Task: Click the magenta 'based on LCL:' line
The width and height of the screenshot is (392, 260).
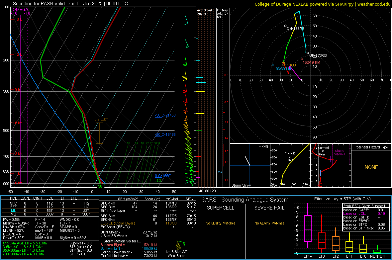Action: coord(364,214)
